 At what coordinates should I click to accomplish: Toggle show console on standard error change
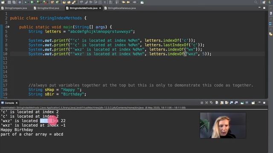(236, 103)
